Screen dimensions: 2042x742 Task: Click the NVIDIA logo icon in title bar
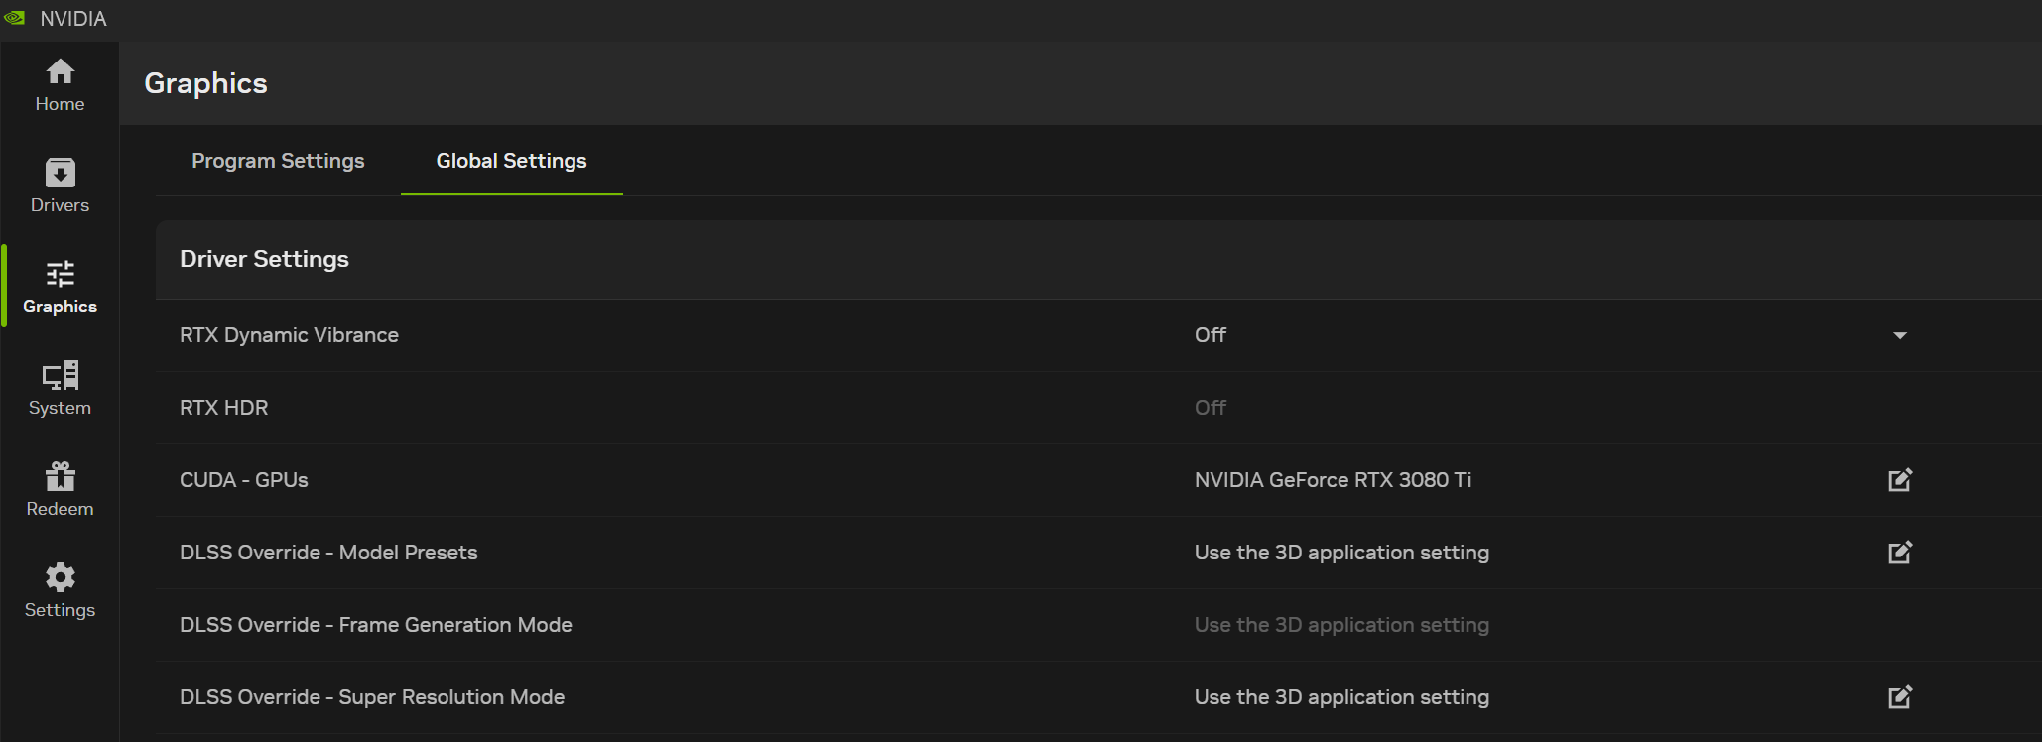coord(14,18)
